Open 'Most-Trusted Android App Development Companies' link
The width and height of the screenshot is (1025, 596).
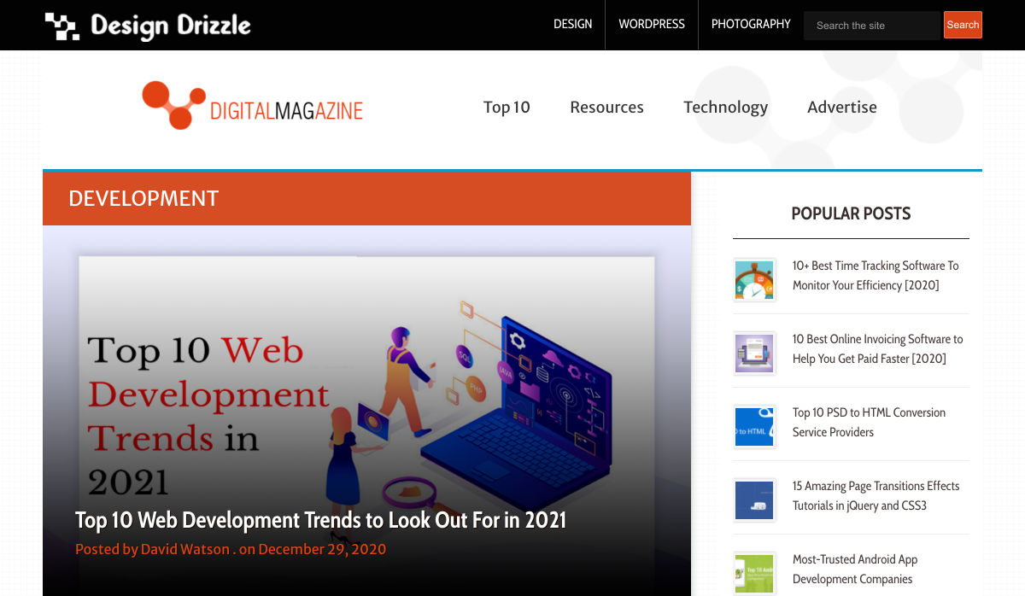coord(855,569)
